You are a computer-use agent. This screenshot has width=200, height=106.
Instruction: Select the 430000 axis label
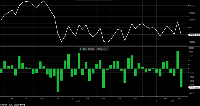(x=192, y=20)
